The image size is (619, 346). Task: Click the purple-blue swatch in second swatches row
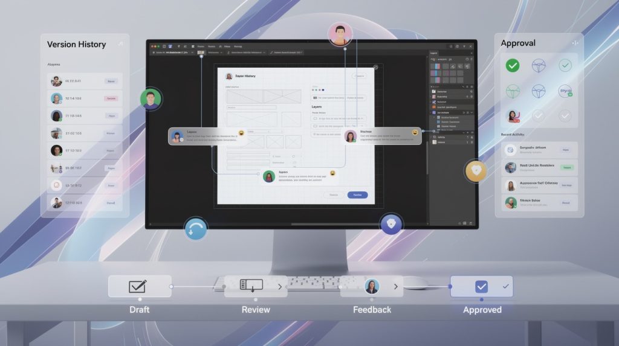click(435, 74)
